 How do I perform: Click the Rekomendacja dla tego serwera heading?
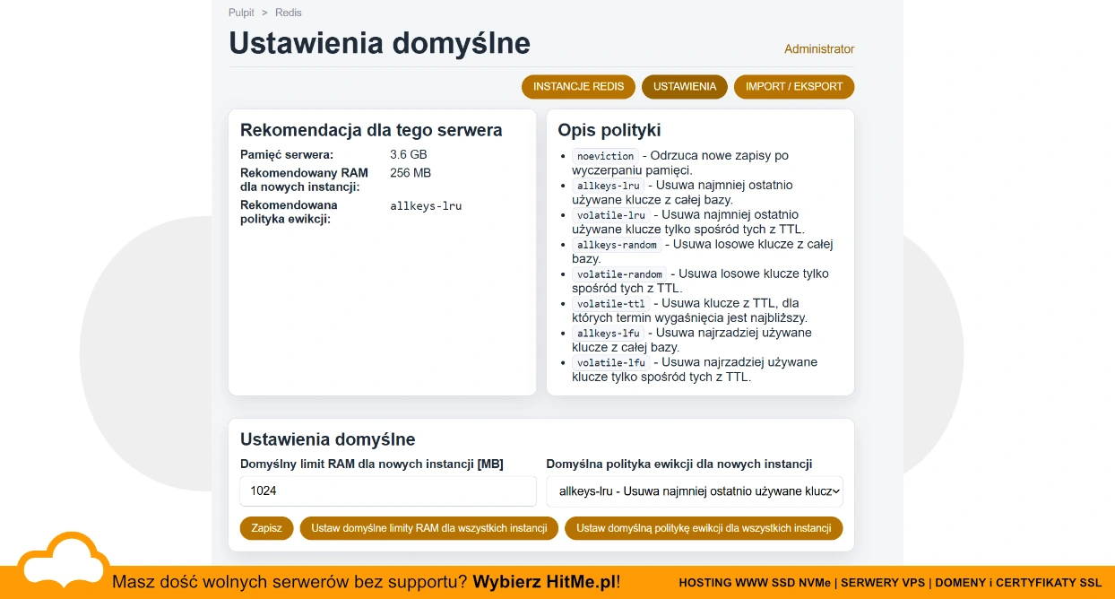pyautogui.click(x=371, y=130)
